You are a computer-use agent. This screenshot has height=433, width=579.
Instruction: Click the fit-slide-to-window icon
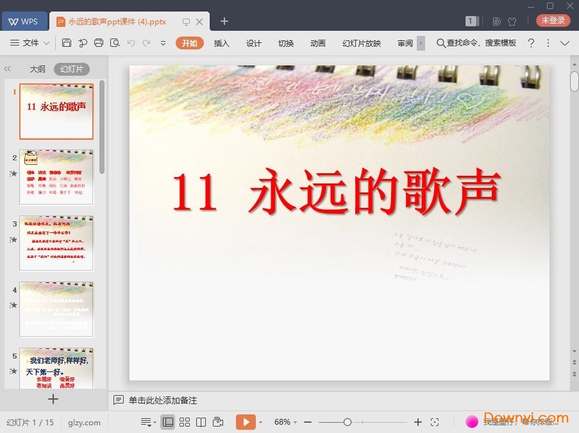pos(435,422)
